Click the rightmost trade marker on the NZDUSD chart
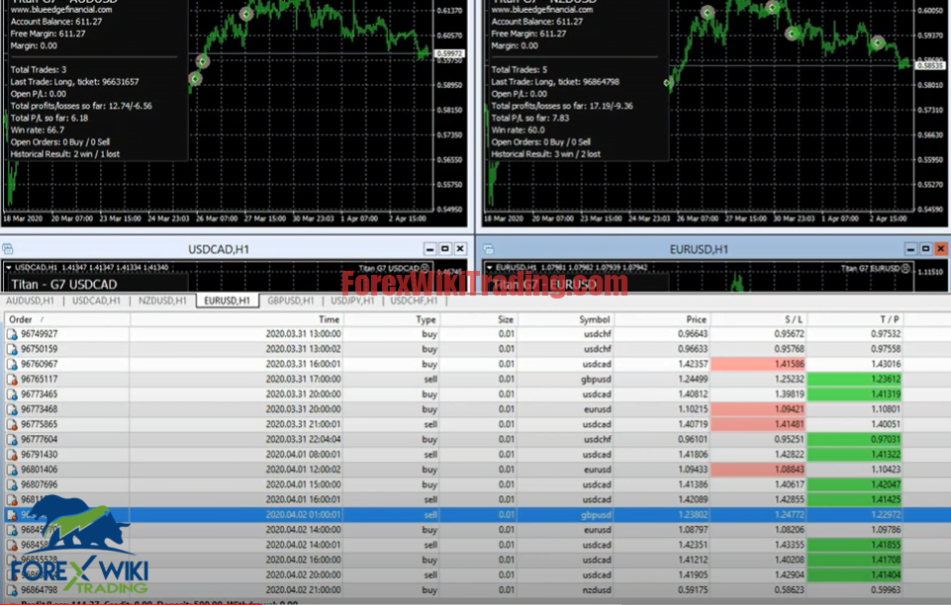Screen dimensions: 951x605 pos(878,43)
